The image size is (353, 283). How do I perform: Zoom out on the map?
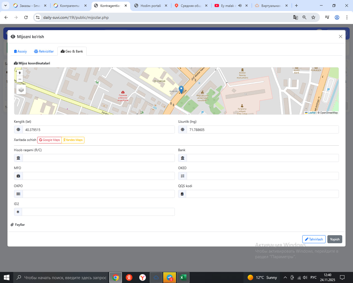20,79
